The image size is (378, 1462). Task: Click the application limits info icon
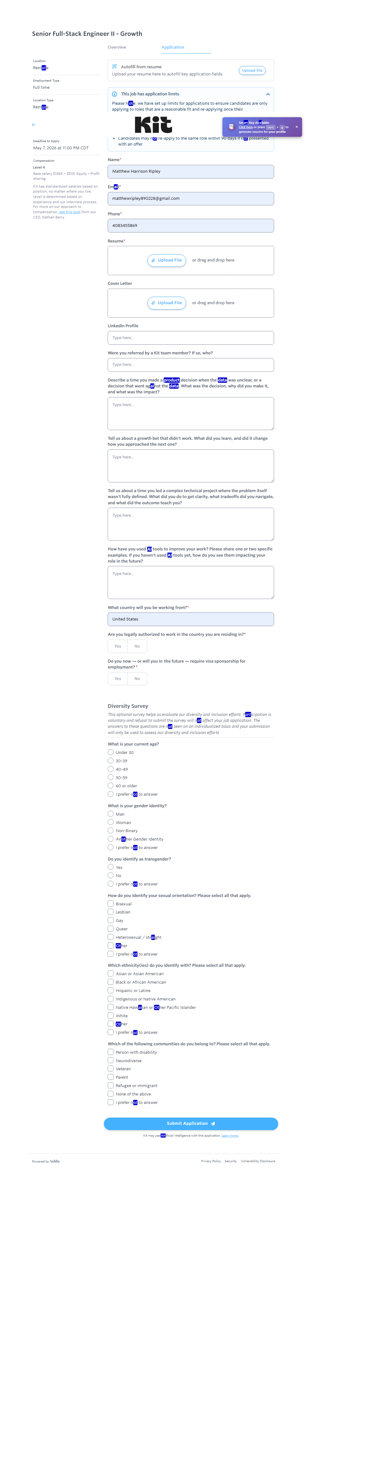pos(114,94)
